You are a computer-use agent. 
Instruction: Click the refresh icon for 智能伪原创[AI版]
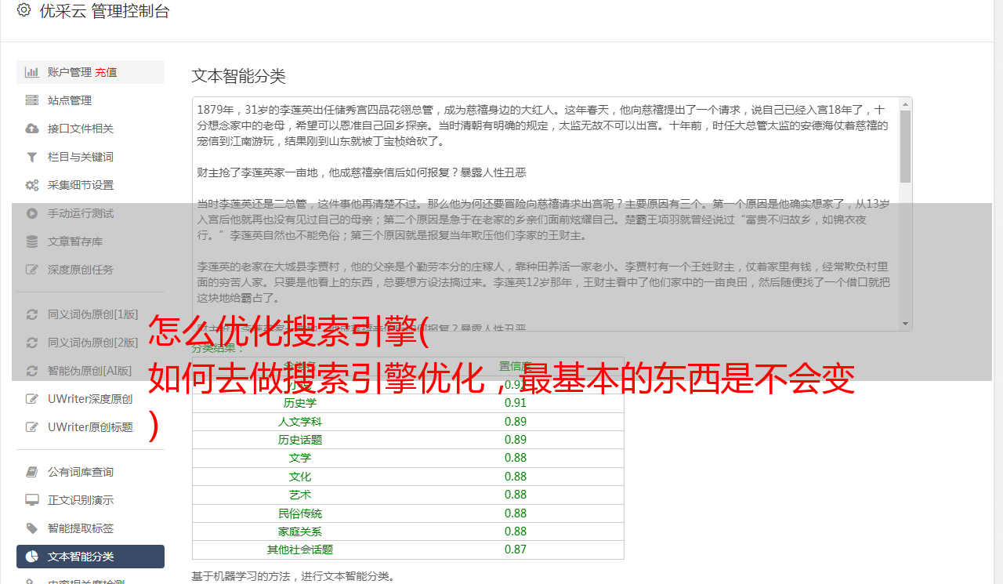[x=32, y=371]
